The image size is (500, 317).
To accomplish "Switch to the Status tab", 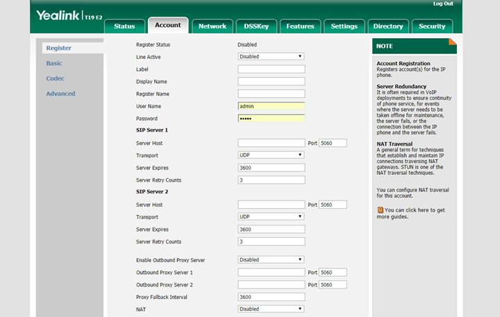I will [124, 26].
